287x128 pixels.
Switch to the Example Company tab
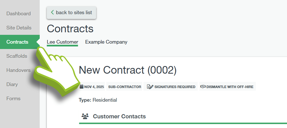pyautogui.click(x=106, y=42)
